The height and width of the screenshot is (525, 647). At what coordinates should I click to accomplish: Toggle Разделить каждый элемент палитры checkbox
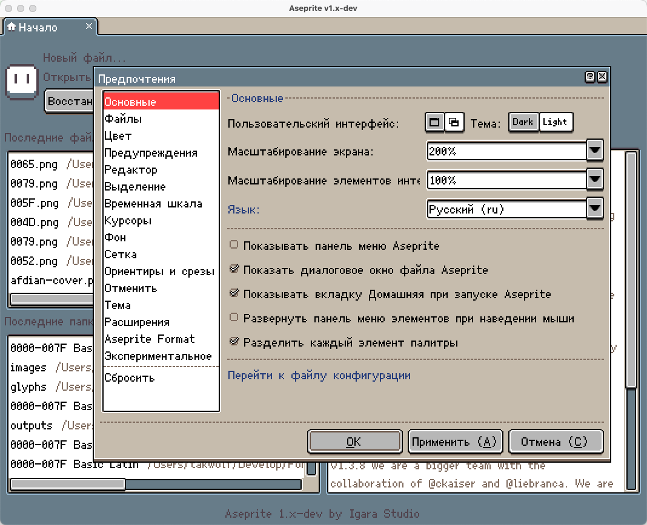[x=234, y=342]
